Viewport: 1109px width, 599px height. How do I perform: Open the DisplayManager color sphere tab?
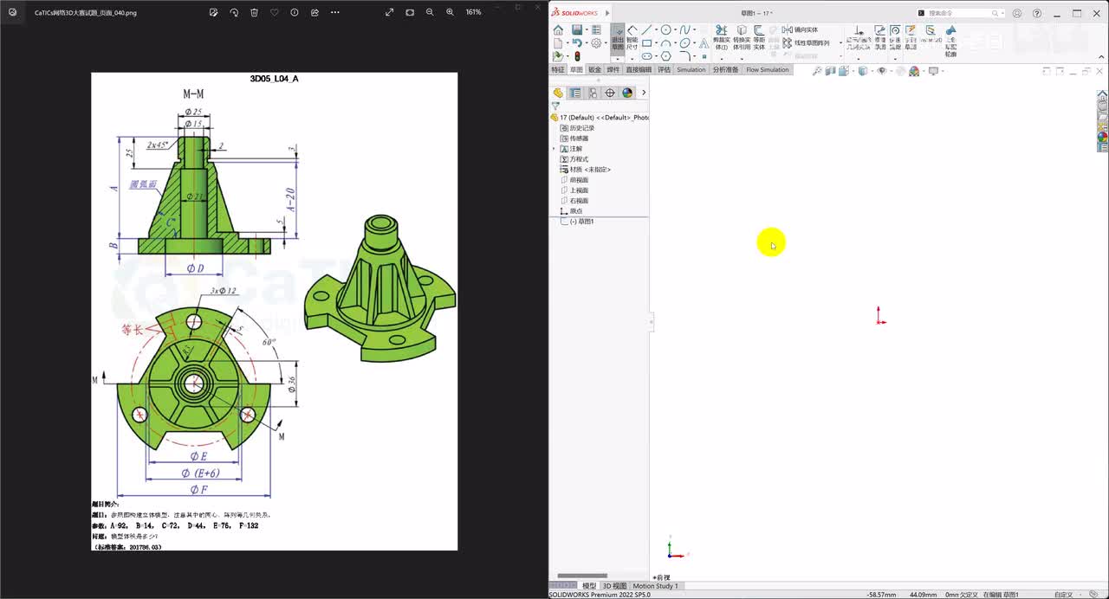tap(627, 93)
